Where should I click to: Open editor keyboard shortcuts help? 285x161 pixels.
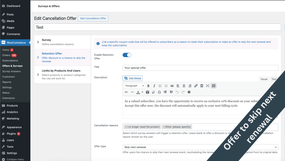189,92
